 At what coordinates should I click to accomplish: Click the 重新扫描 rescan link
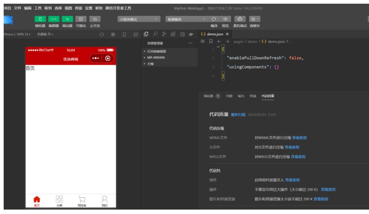(x=238, y=115)
